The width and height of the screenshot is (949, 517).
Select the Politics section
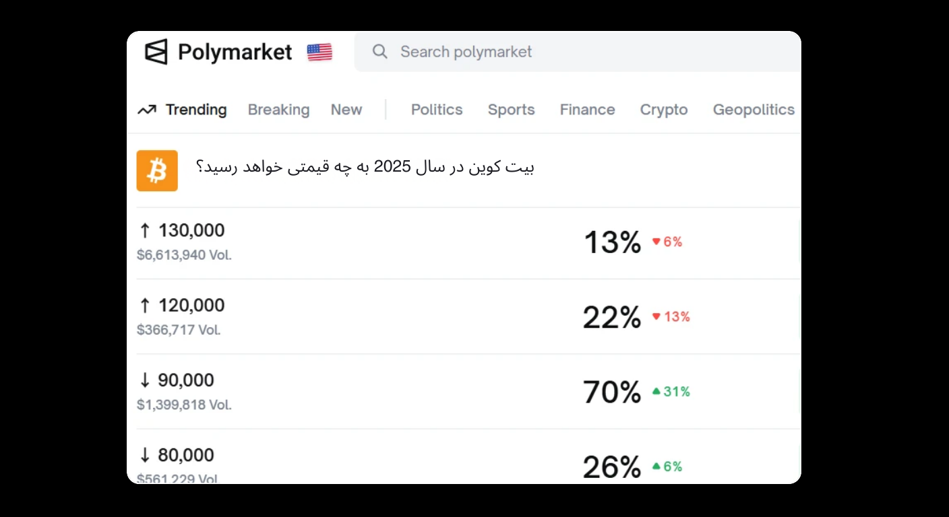click(436, 109)
